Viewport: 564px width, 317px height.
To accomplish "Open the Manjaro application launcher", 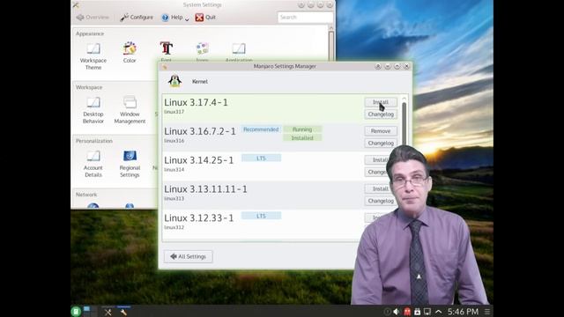I will [76, 311].
